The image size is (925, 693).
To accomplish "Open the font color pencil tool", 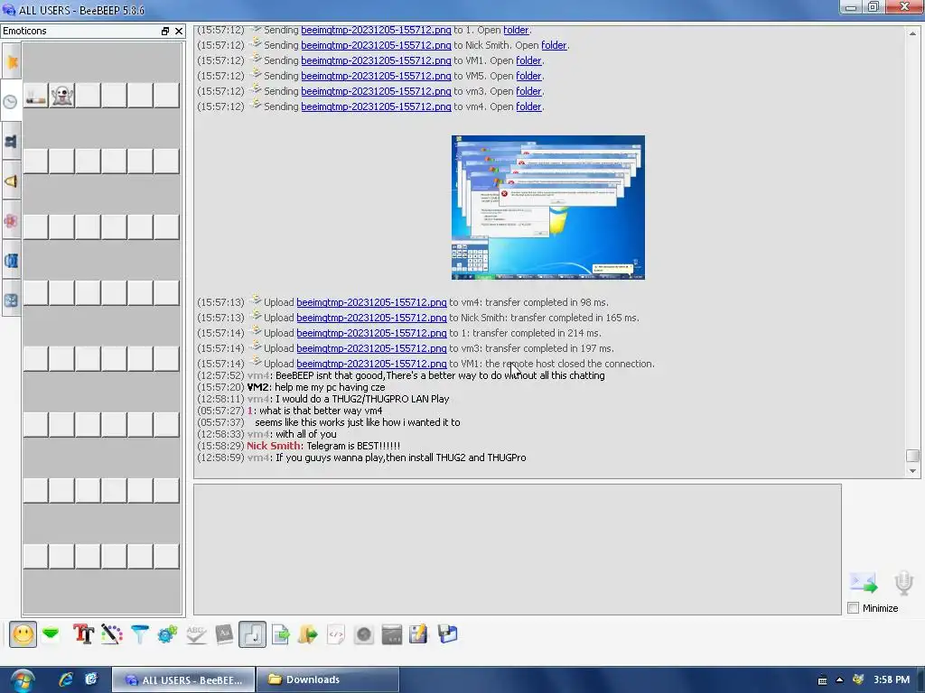I will pyautogui.click(x=111, y=634).
